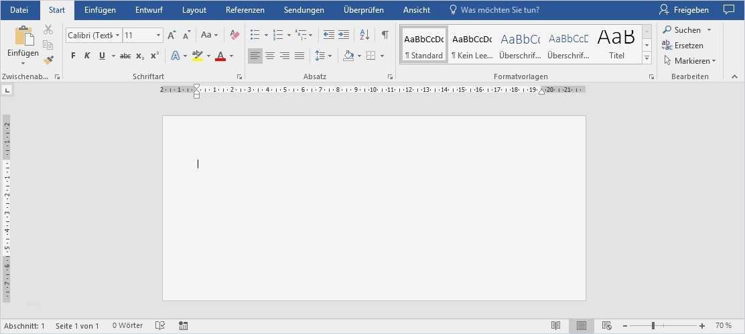This screenshot has width=745, height=334.
Task: Clear all formatting eraser icon
Action: coord(234,35)
